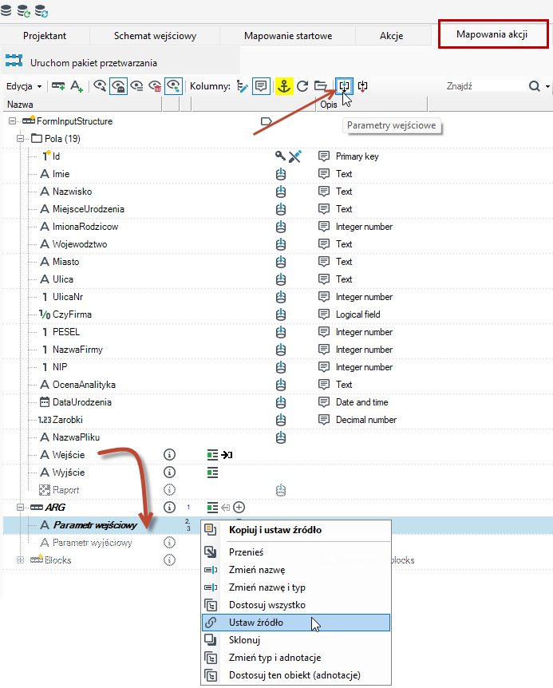Switch to the Schemat wejściowy tab

click(x=155, y=36)
